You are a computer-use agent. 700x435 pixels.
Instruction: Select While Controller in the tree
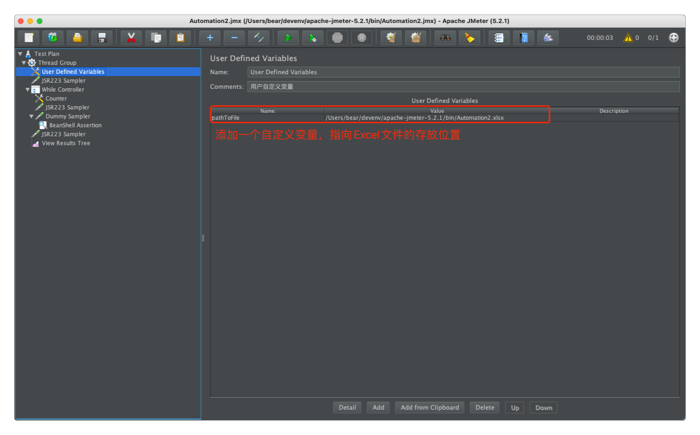pos(63,90)
